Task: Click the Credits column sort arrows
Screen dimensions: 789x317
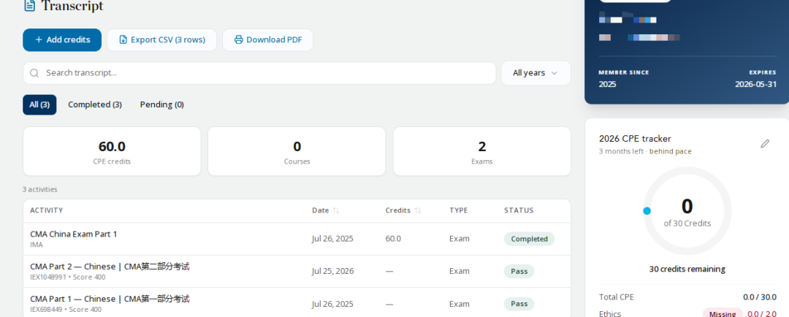Action: point(418,210)
